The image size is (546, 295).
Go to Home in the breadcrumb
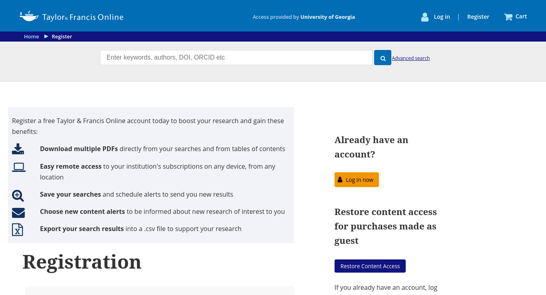tap(32, 36)
